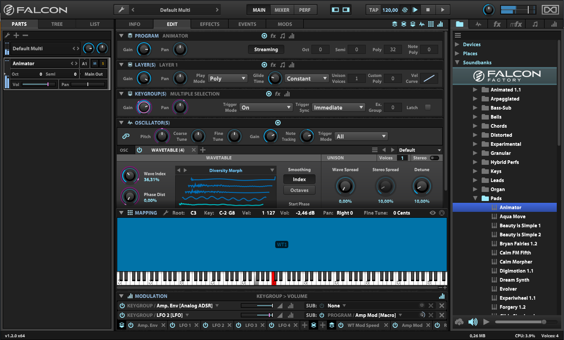Open the oscillator Trigger Mode dropdown showing All

click(x=361, y=136)
